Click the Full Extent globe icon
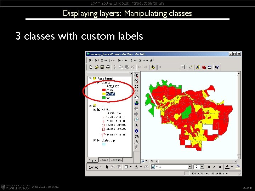 136,103
